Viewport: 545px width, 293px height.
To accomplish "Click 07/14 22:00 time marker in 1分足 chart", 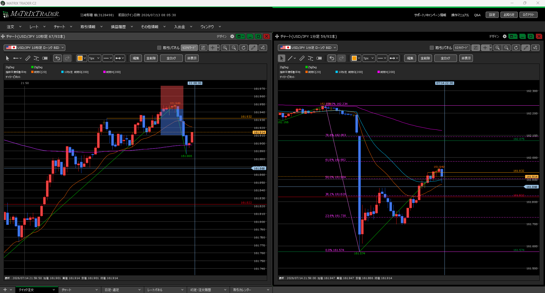I will click(x=445, y=83).
